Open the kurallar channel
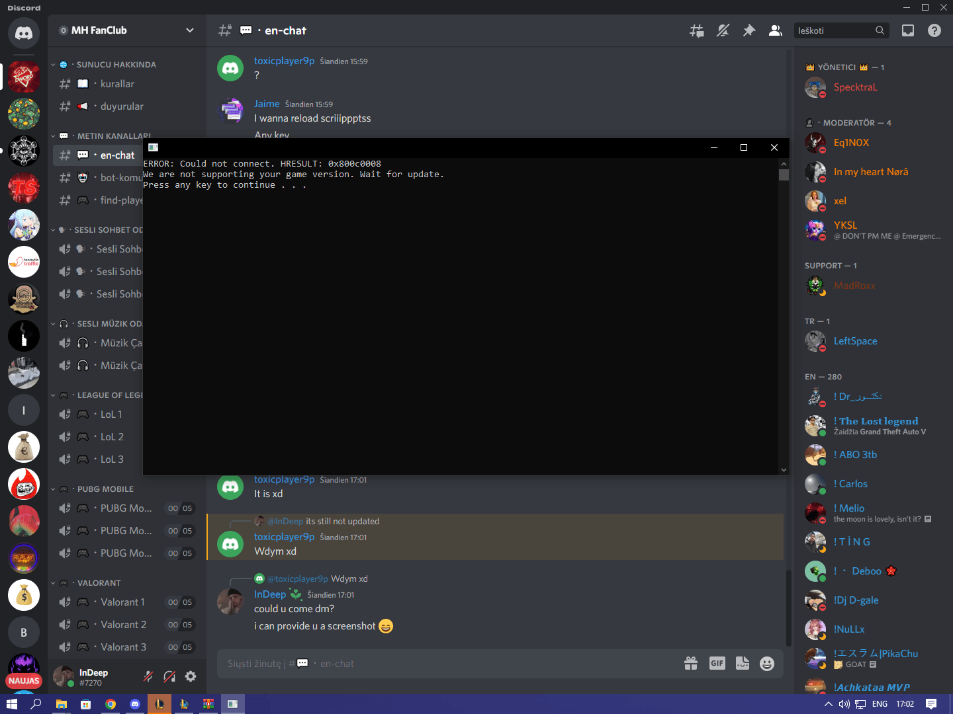This screenshot has width=953, height=714. [x=127, y=84]
